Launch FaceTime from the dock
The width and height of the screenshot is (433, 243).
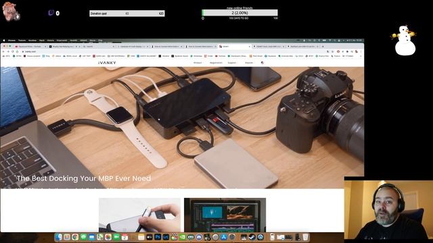point(116,237)
